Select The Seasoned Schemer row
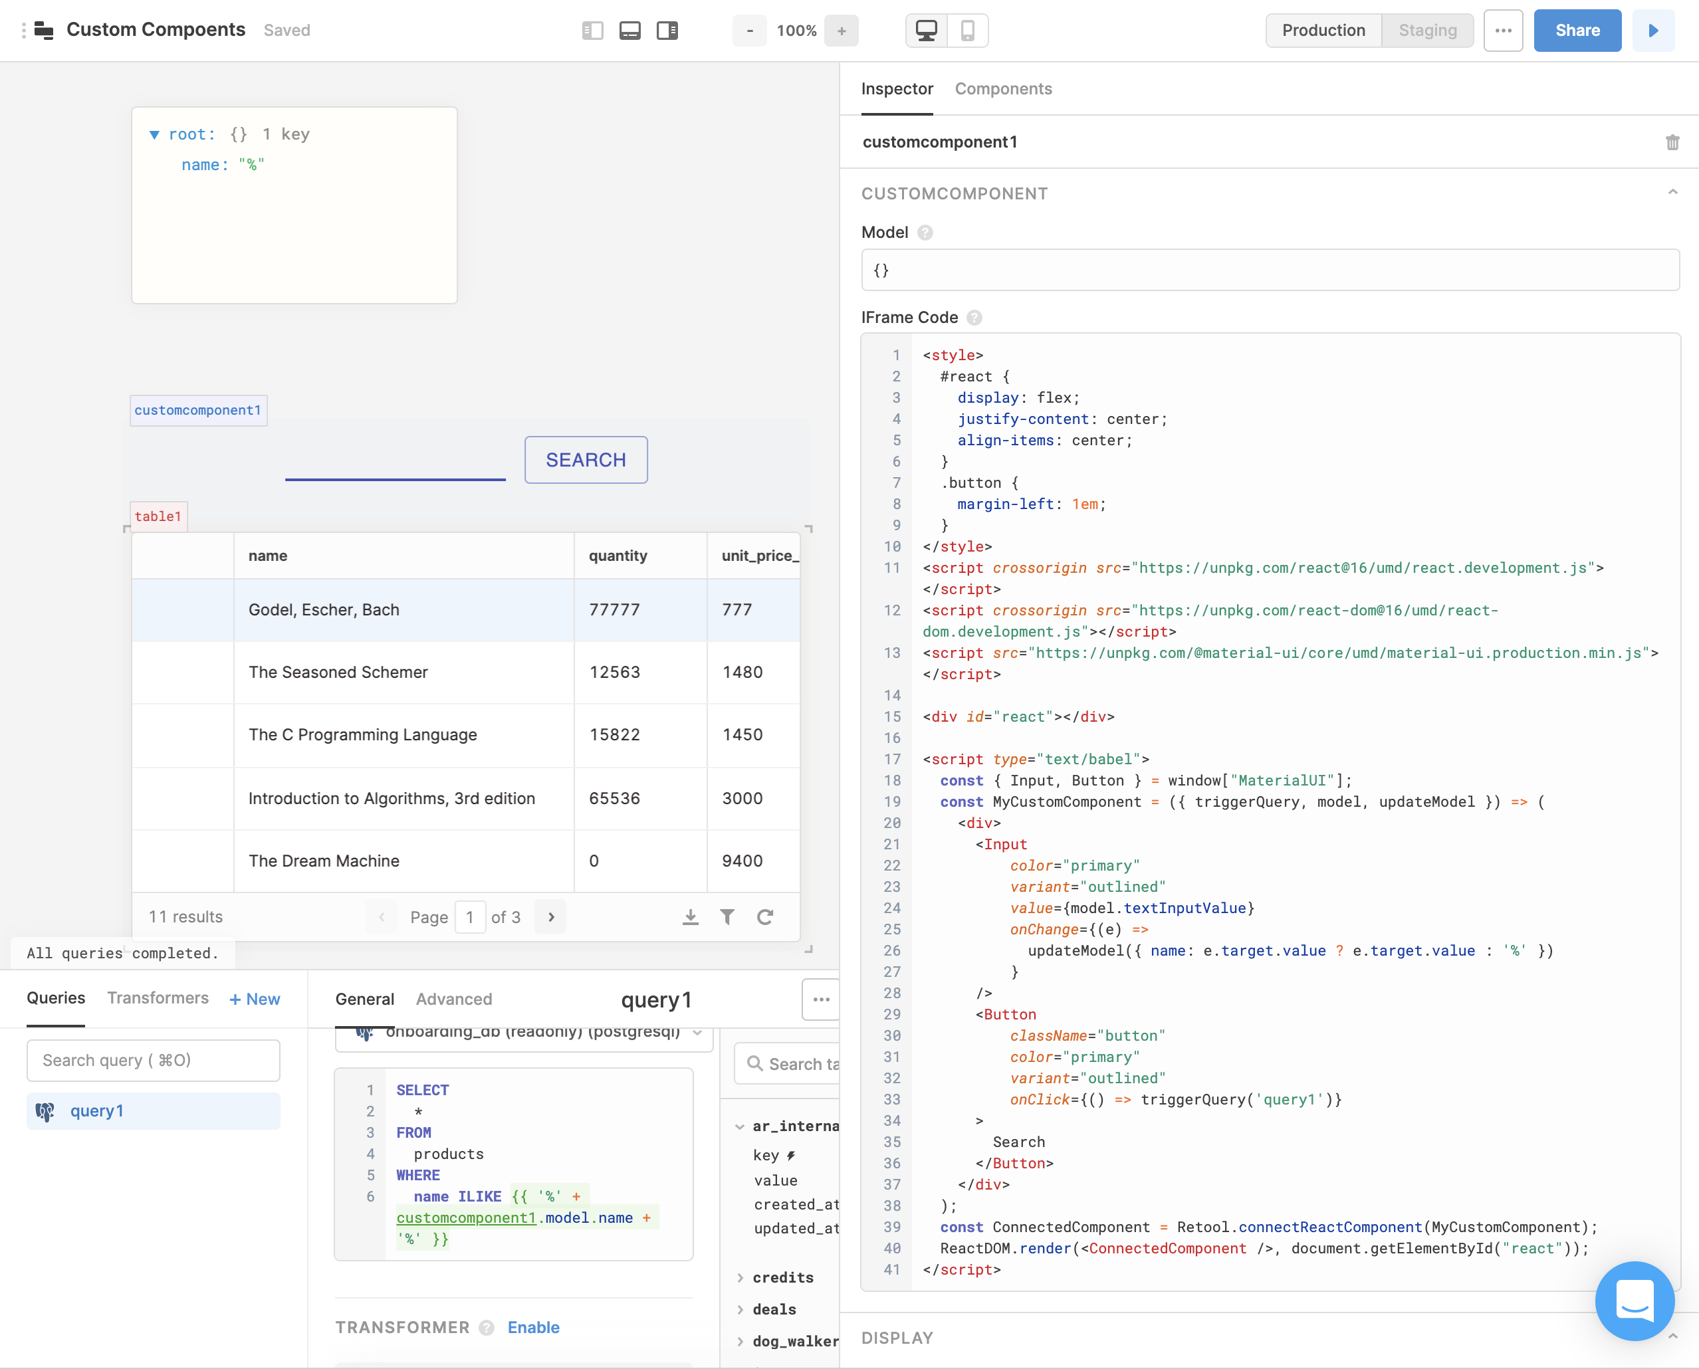 tap(465, 673)
